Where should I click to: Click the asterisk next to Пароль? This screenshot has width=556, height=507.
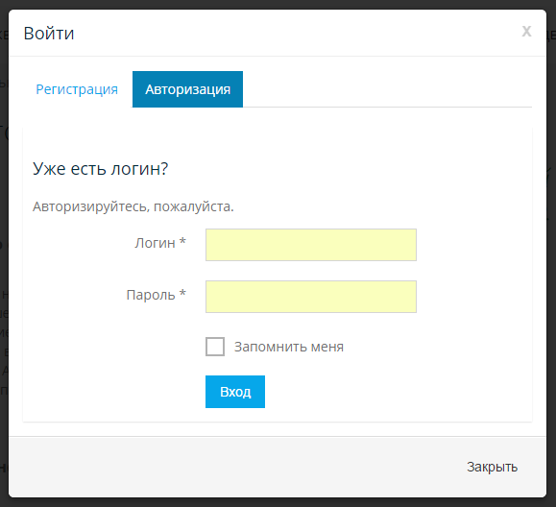click(182, 293)
